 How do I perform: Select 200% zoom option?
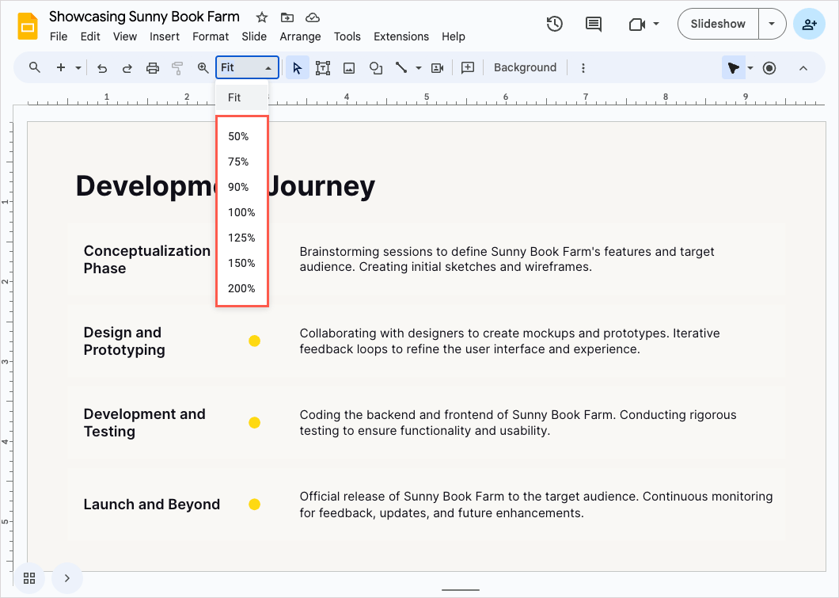pos(242,288)
